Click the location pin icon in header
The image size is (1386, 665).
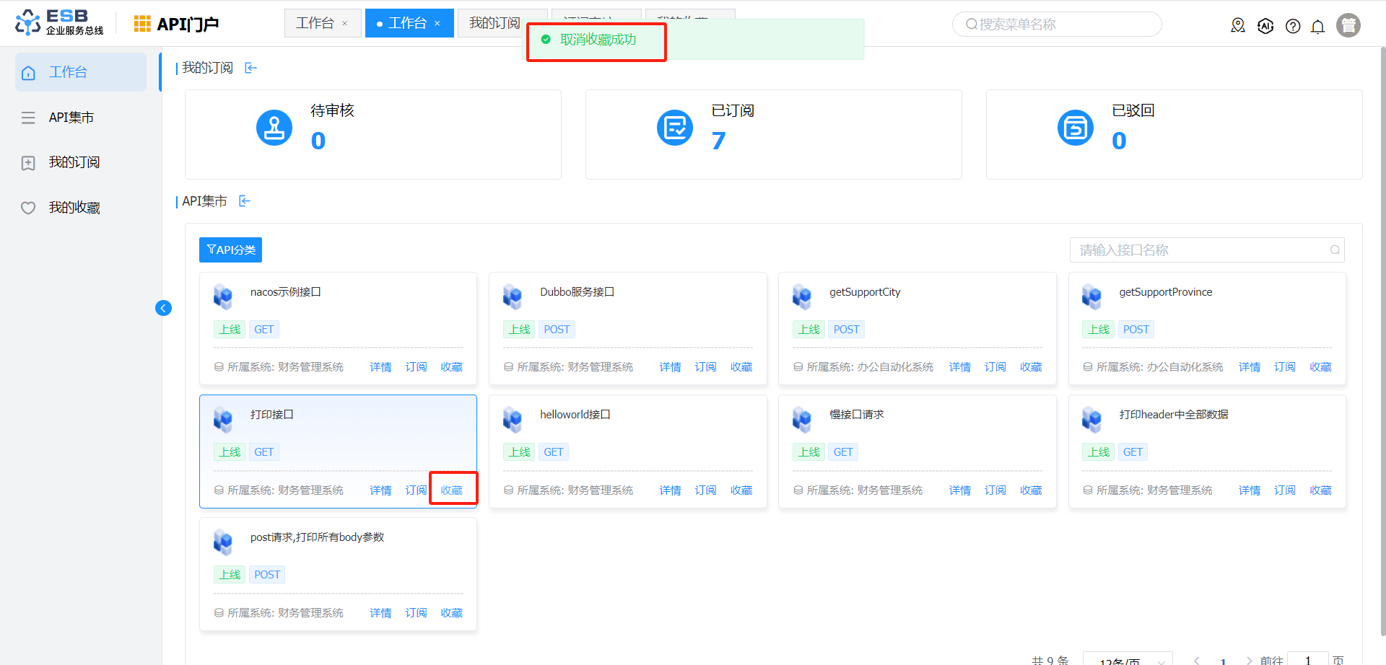click(1238, 26)
